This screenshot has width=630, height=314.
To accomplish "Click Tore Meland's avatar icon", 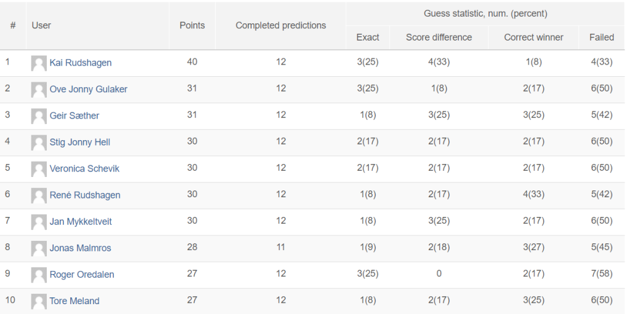I will 39,302.
